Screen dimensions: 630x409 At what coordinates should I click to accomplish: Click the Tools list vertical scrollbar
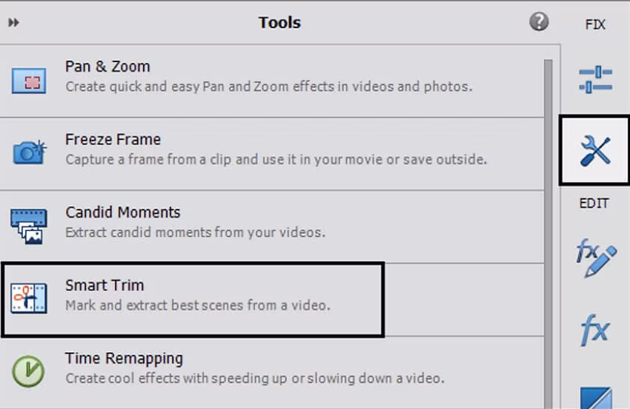[548, 222]
